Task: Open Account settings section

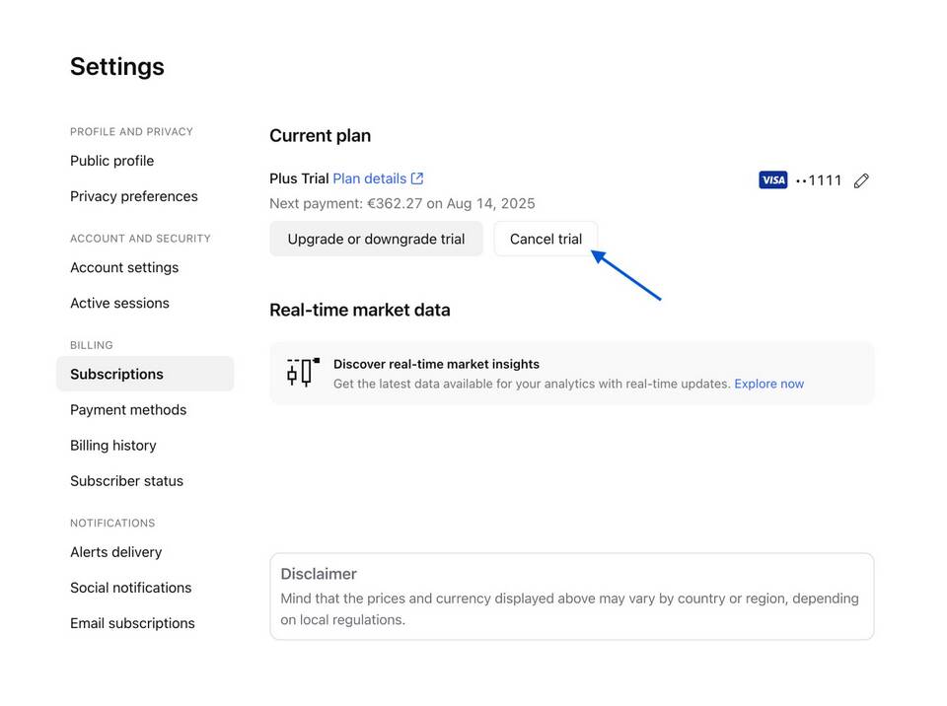Action: 124,267
